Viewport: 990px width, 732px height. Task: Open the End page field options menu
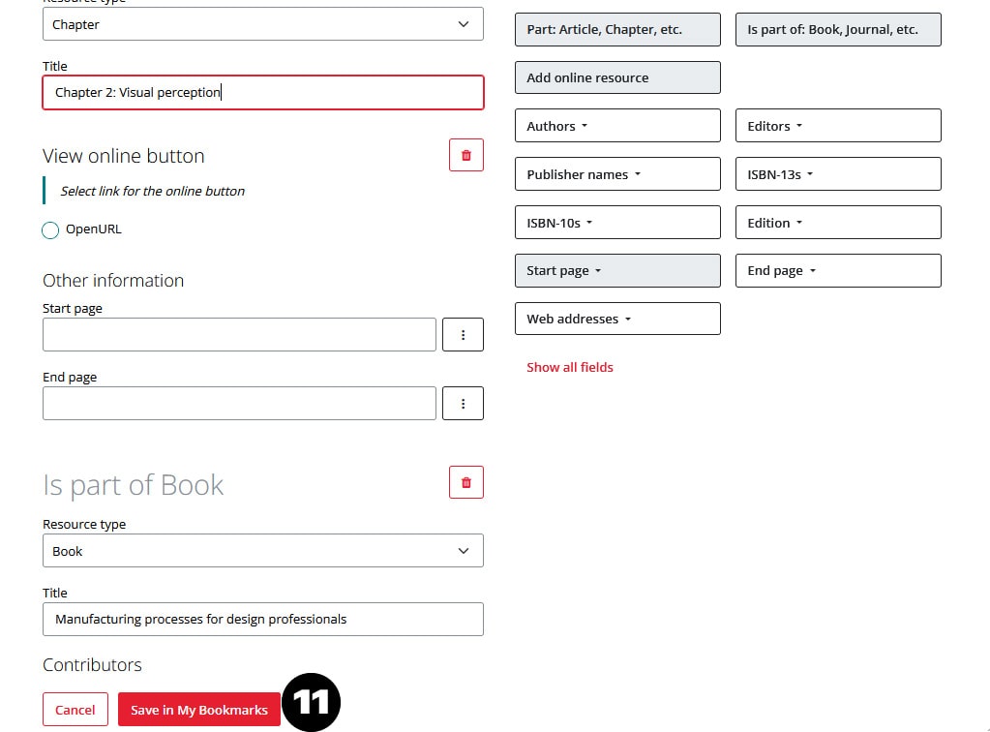463,404
